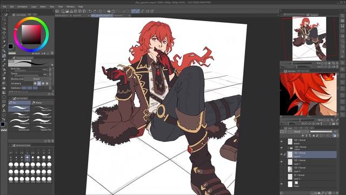Click the Fill icon in command bar
Viewport: 346px width, 195px height.
[x=109, y=11]
